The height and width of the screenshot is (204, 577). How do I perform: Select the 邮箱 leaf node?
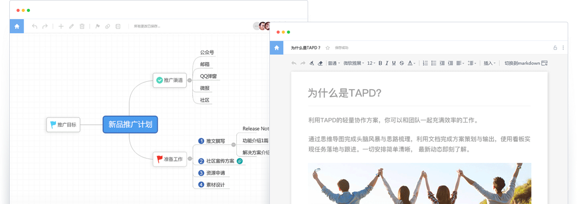point(205,64)
